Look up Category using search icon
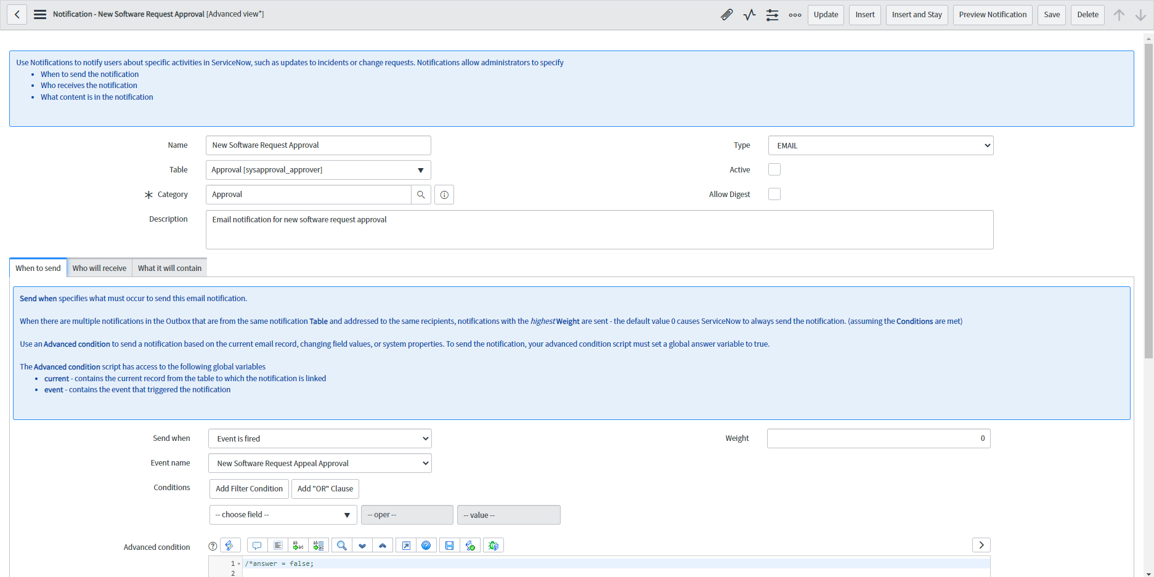1154x577 pixels. pyautogui.click(x=421, y=195)
